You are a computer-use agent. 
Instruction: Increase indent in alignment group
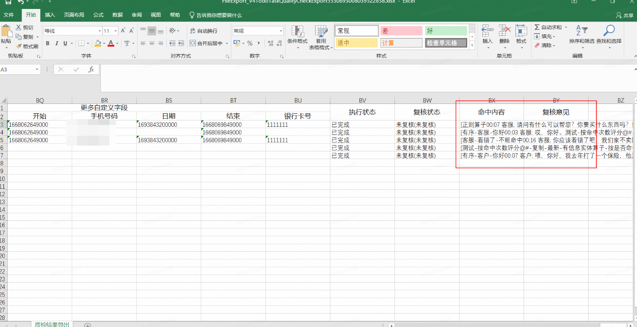coord(181,43)
